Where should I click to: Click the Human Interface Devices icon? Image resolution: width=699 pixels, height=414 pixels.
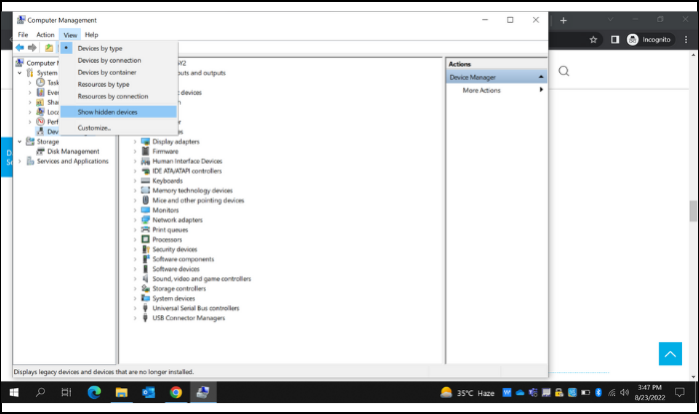pos(146,162)
